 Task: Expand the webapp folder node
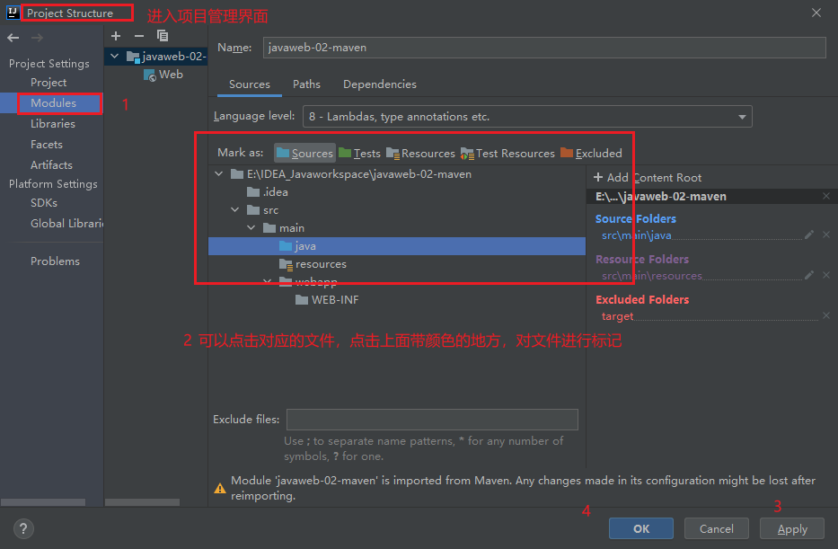266,281
